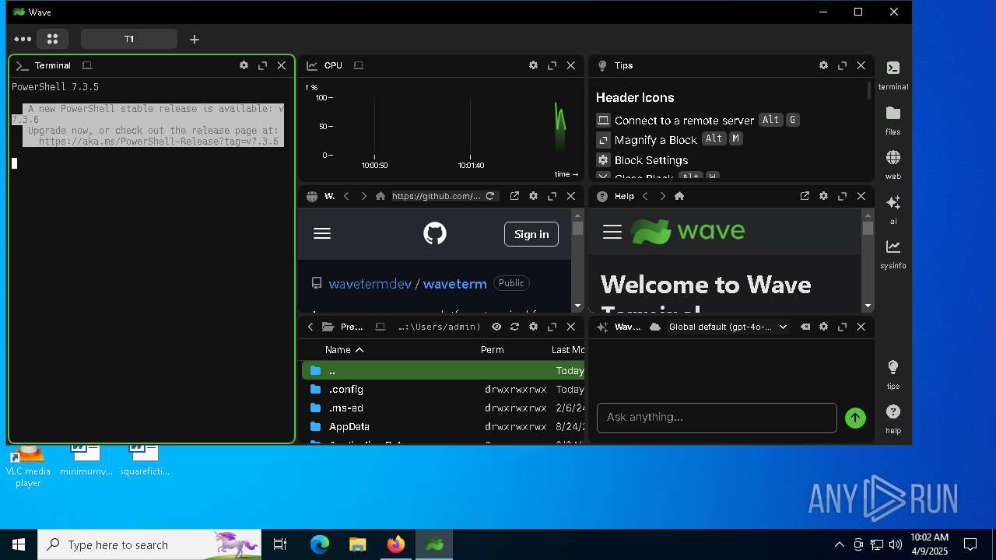Open the Windows Start menu

click(x=19, y=544)
